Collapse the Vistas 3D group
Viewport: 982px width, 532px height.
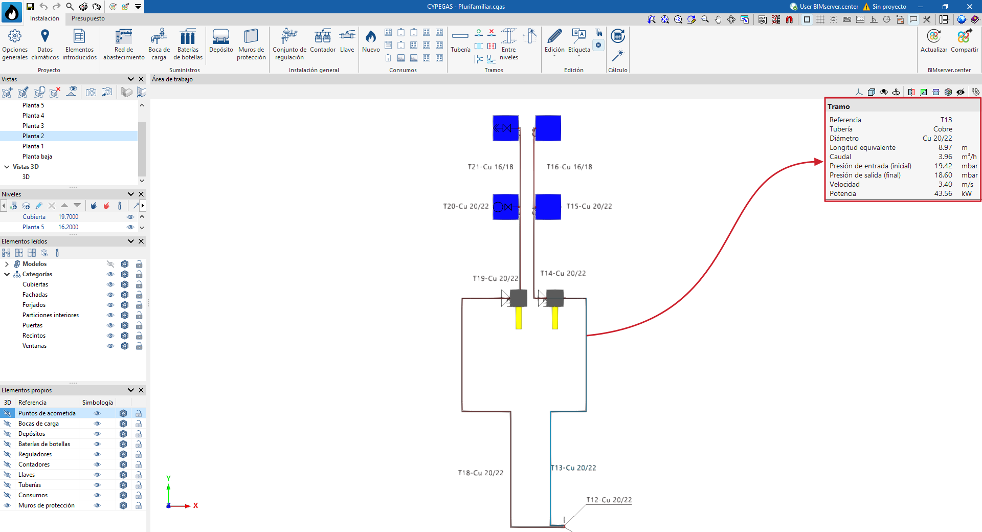click(7, 167)
